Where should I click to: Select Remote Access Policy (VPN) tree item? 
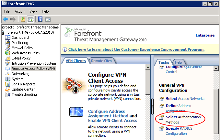coord(33,69)
